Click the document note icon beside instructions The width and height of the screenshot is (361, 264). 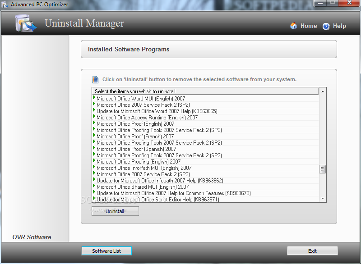pyautogui.click(x=95, y=79)
